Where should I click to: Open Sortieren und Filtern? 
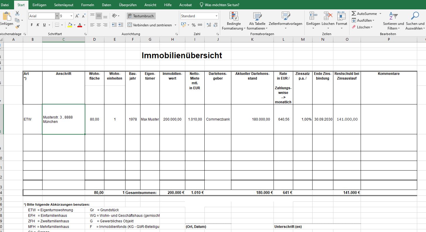coord(393,21)
